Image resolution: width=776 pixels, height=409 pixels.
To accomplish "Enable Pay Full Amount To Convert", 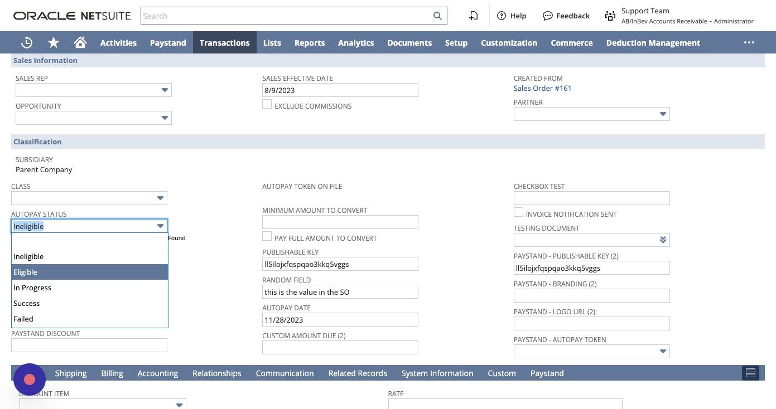I will [267, 236].
